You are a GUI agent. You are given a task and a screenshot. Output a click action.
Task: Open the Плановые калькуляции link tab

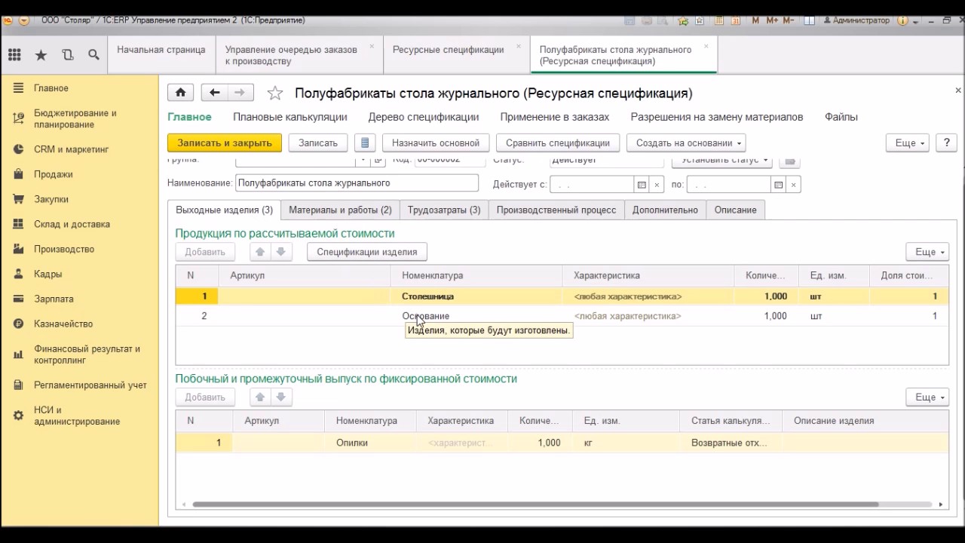pos(290,117)
